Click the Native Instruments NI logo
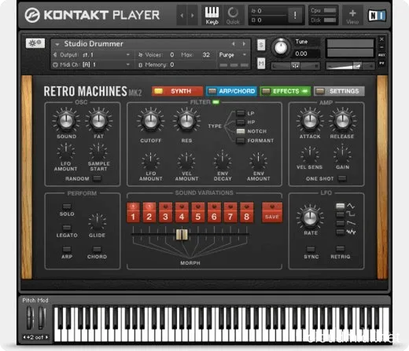The image size is (409, 351). (x=377, y=16)
